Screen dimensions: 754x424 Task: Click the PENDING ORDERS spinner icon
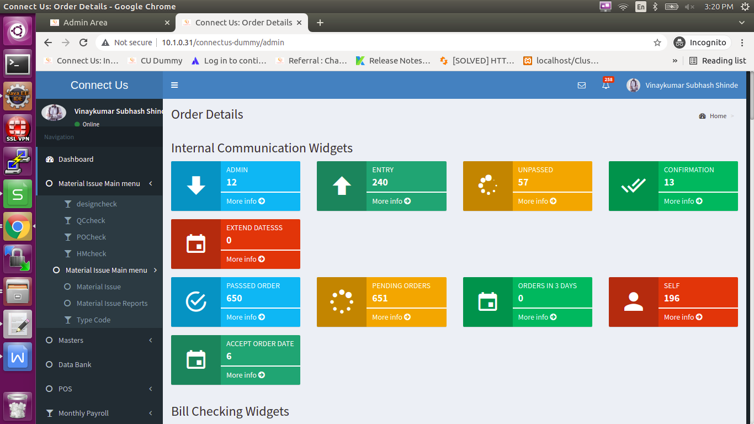pos(342,302)
